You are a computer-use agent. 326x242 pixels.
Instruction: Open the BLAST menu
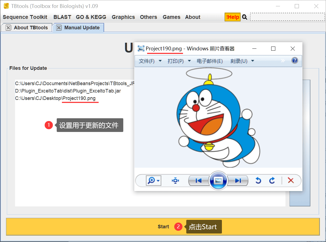click(62, 17)
